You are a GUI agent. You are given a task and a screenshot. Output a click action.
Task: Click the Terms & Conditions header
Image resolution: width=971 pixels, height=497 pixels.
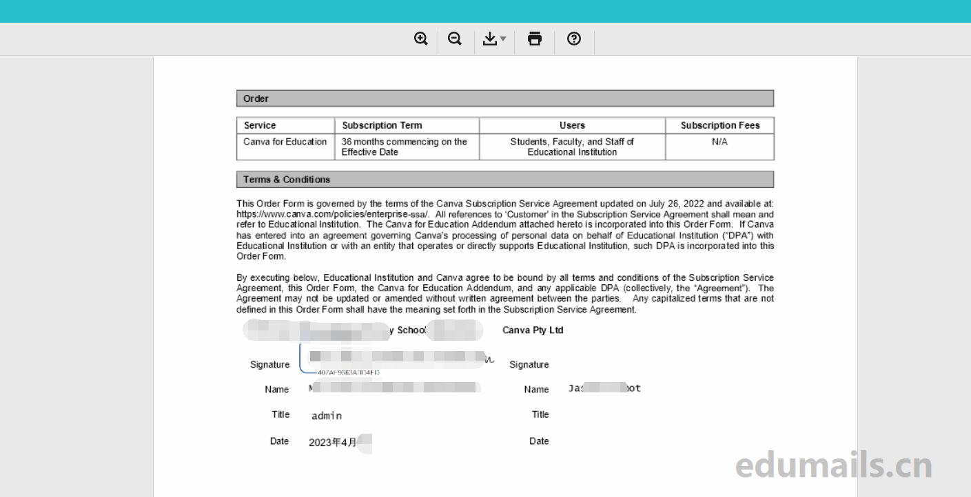[x=505, y=179]
